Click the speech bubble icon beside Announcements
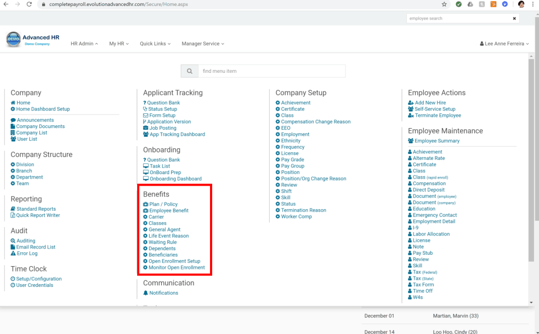This screenshot has height=334, width=539. point(13,120)
